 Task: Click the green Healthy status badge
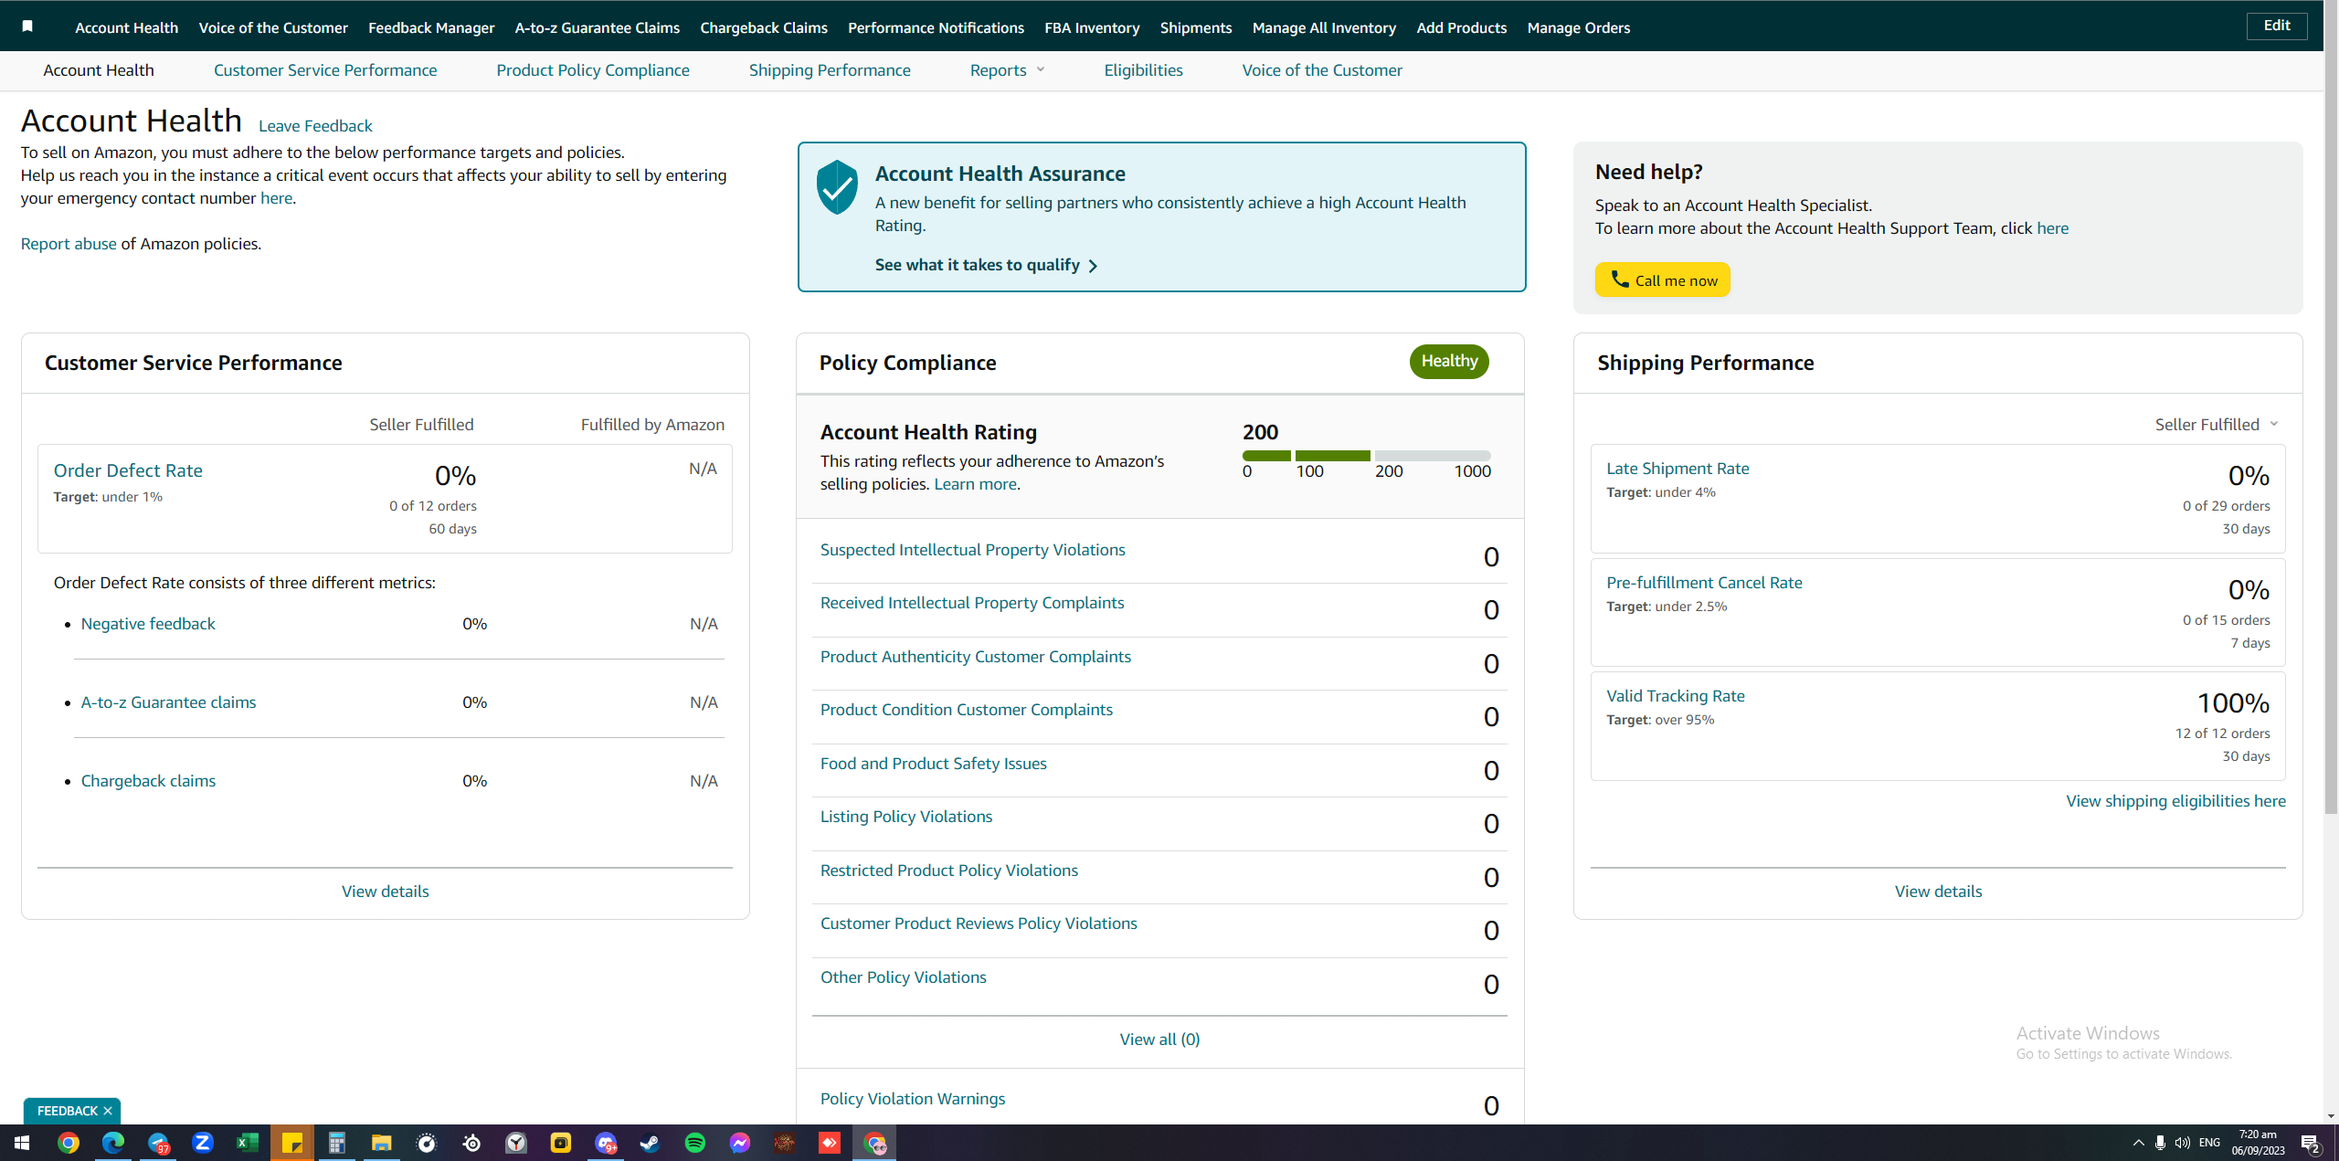point(1449,362)
